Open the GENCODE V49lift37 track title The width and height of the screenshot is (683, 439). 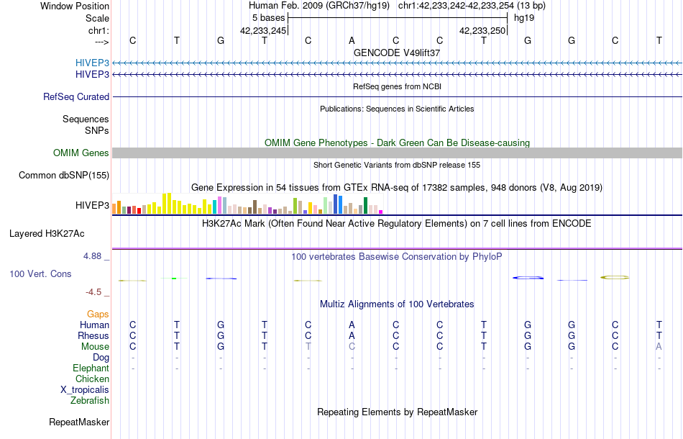tap(397, 53)
